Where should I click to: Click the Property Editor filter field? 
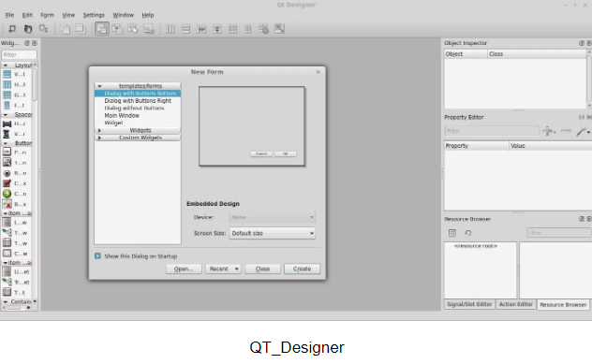[x=492, y=131]
